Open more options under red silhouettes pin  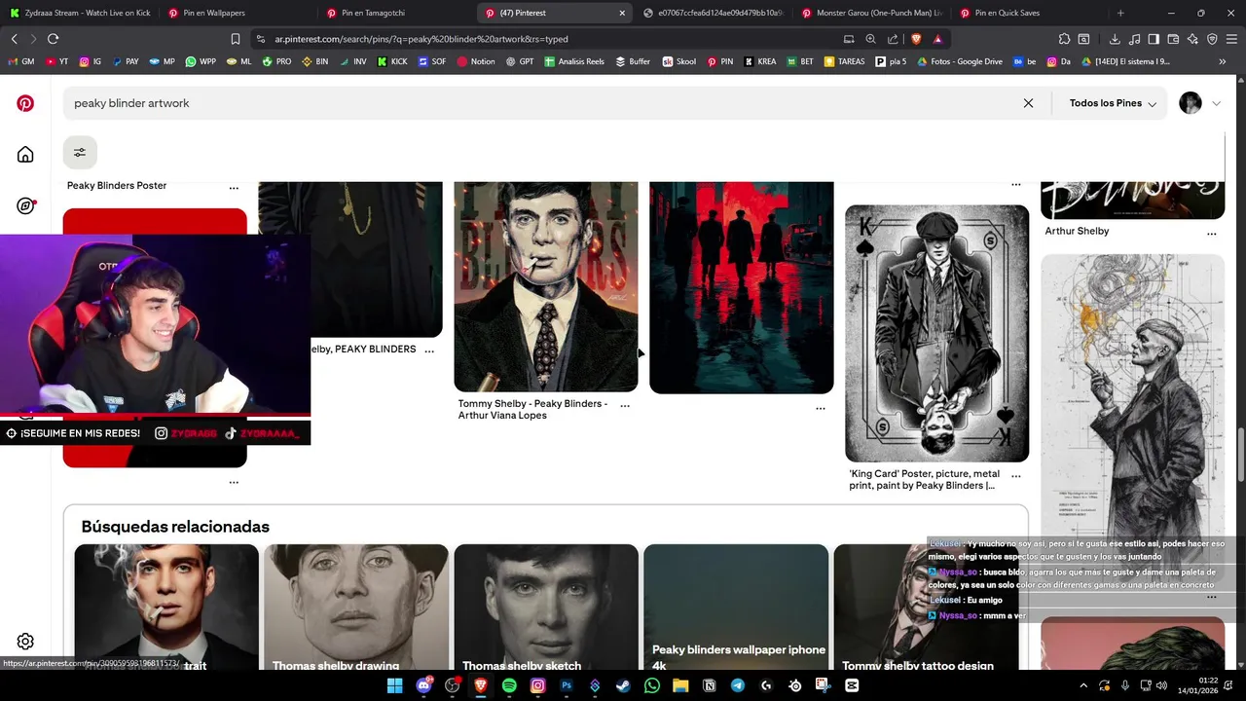pos(821,409)
